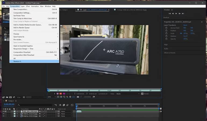Expand Responsive Design — Time submenu
207x121 pixels.
(34, 49)
